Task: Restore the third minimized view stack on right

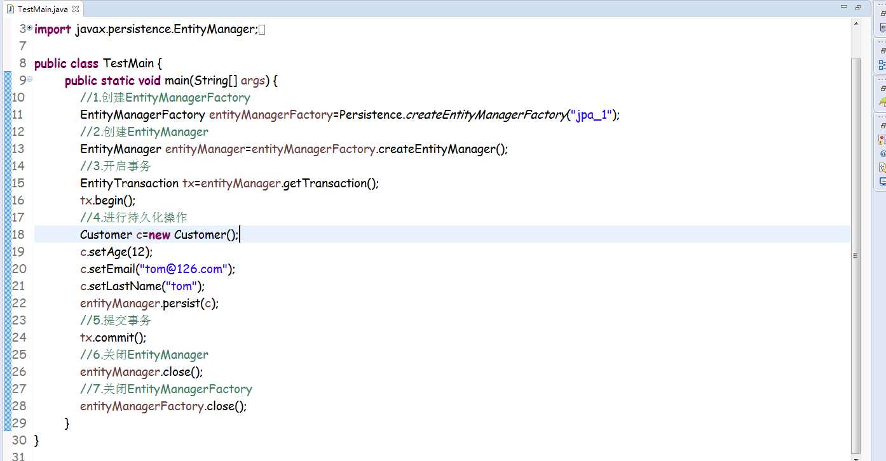Action: pyautogui.click(x=883, y=88)
